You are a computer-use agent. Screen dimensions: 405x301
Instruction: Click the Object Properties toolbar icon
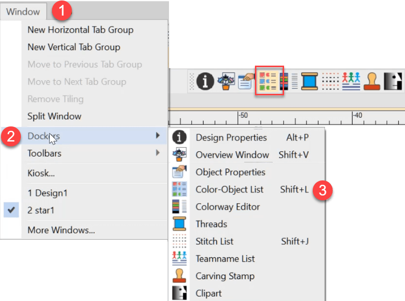pyautogui.click(x=246, y=81)
